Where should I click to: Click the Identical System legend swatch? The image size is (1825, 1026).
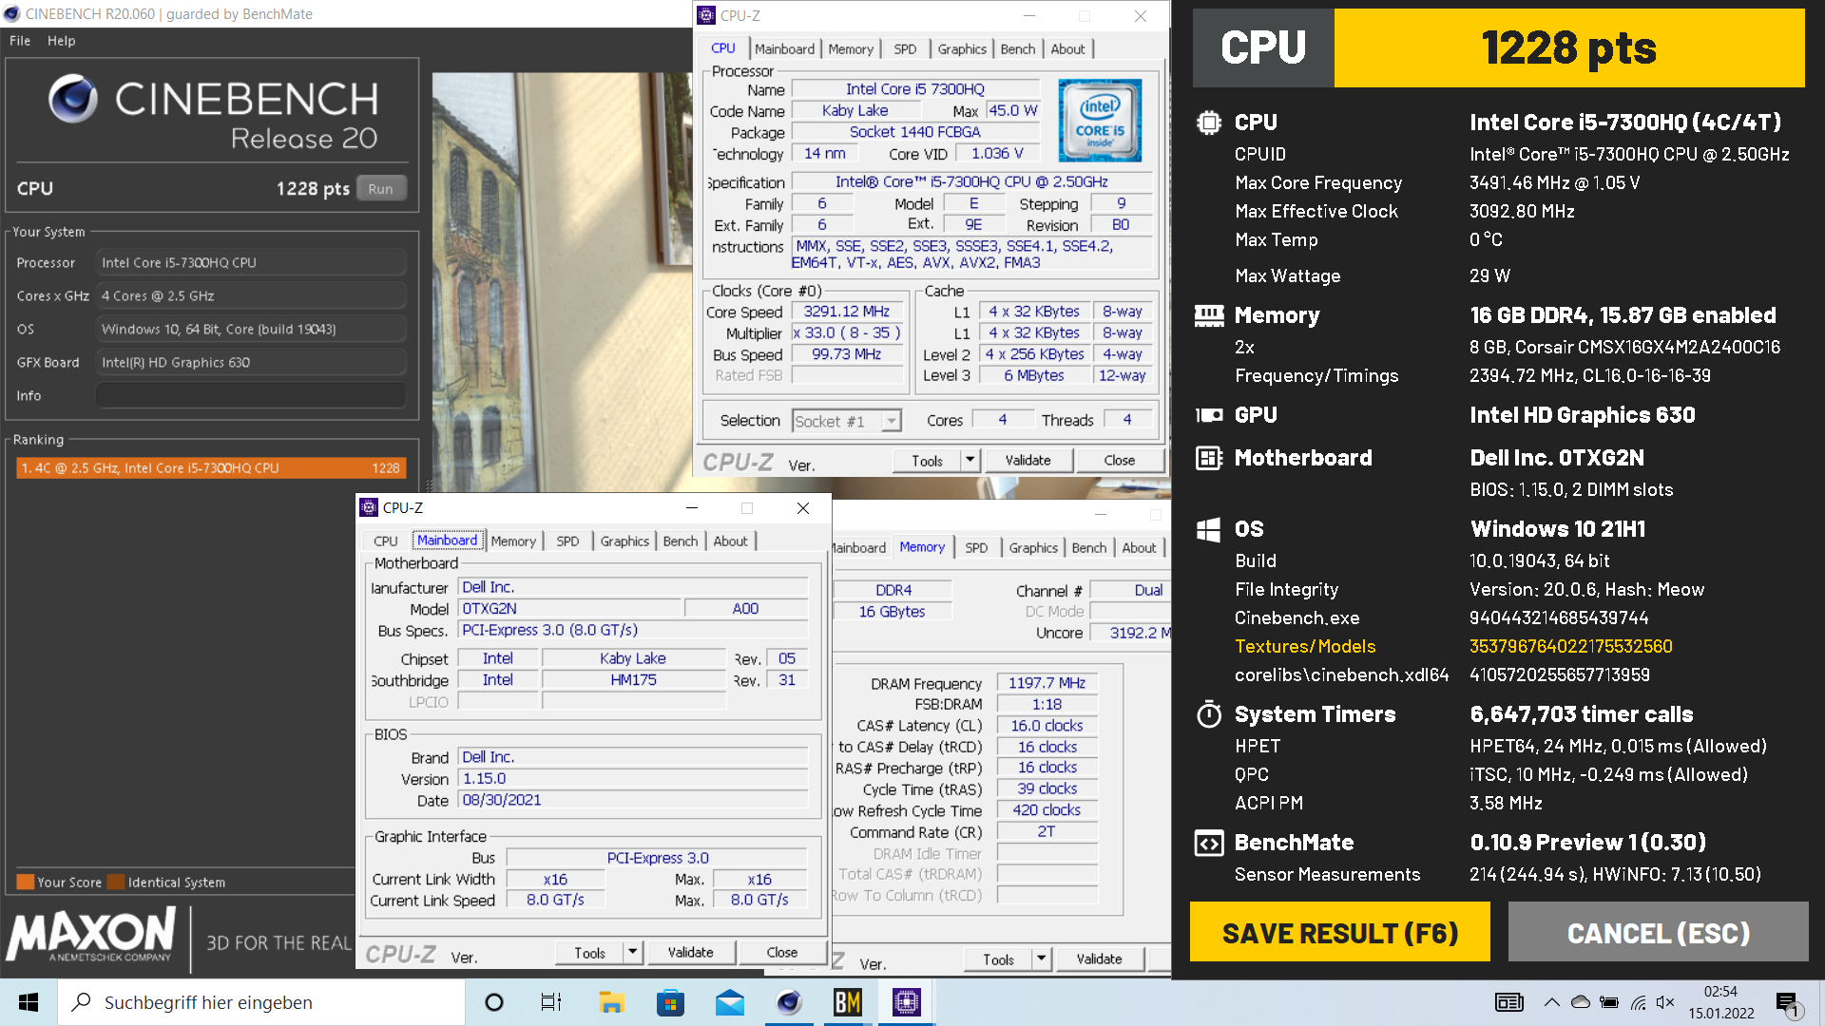pos(116,882)
